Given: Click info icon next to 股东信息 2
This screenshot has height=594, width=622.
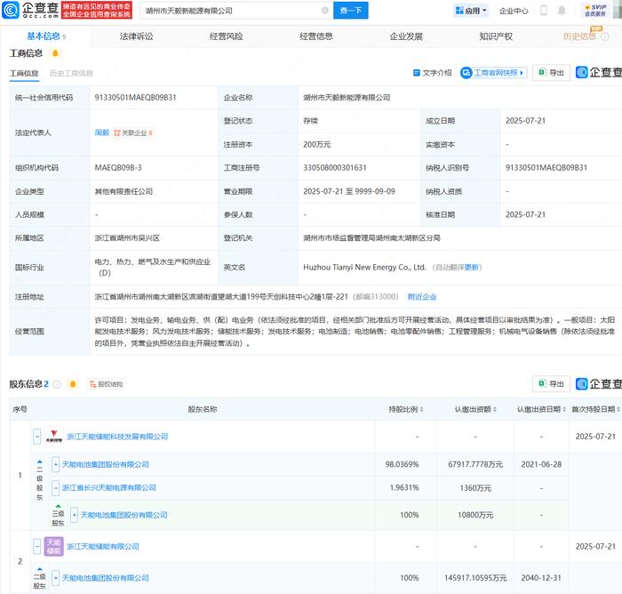Looking at the screenshot, I should (57, 384).
